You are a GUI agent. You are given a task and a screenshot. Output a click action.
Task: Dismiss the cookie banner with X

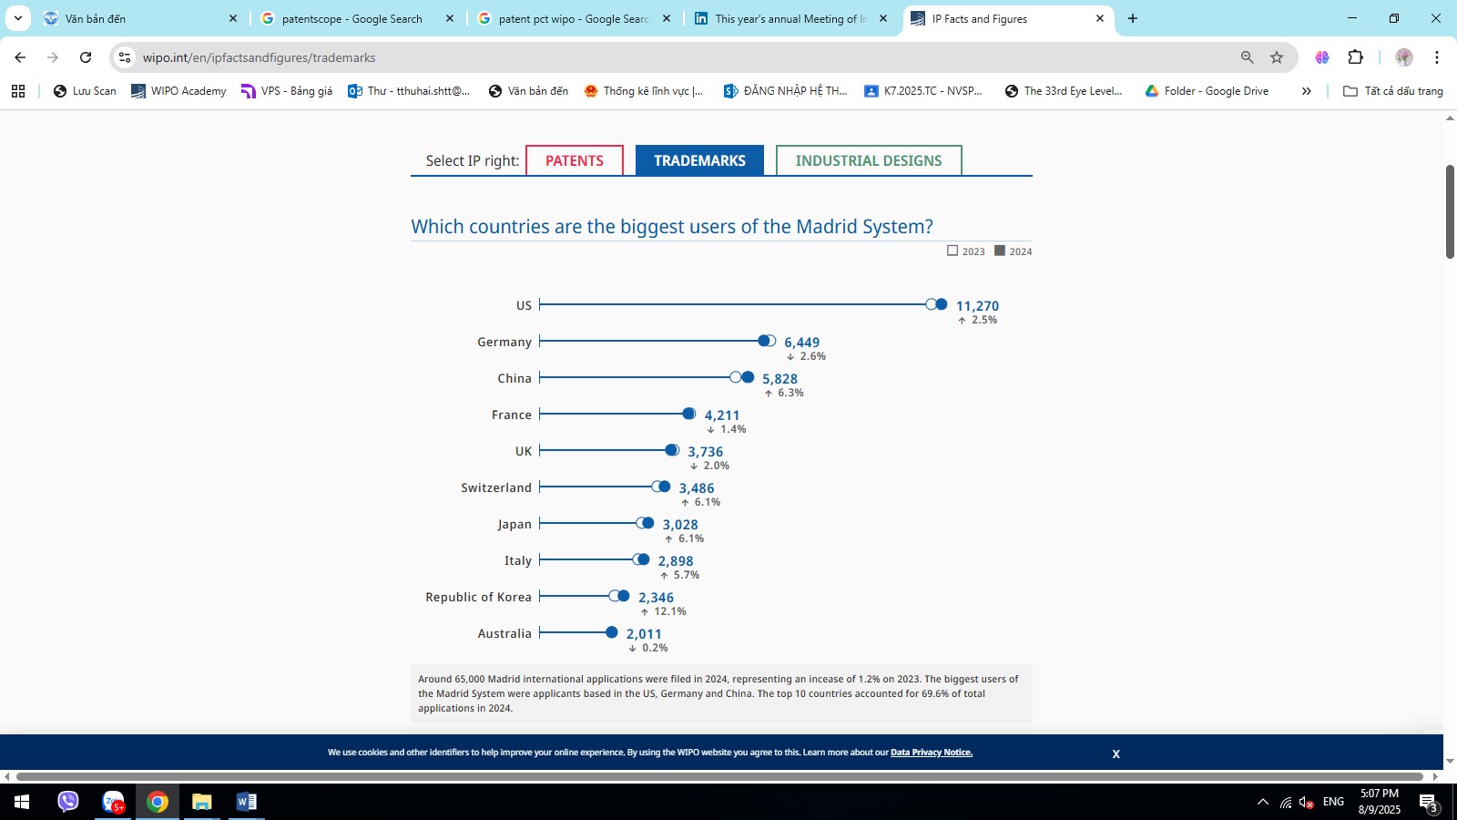click(x=1116, y=753)
